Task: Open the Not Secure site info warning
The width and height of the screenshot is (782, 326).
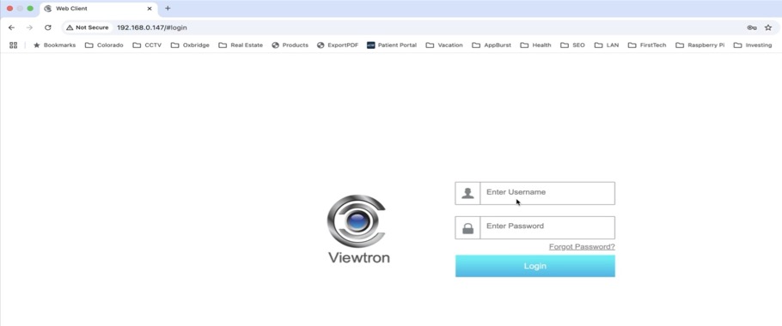Action: click(x=88, y=27)
